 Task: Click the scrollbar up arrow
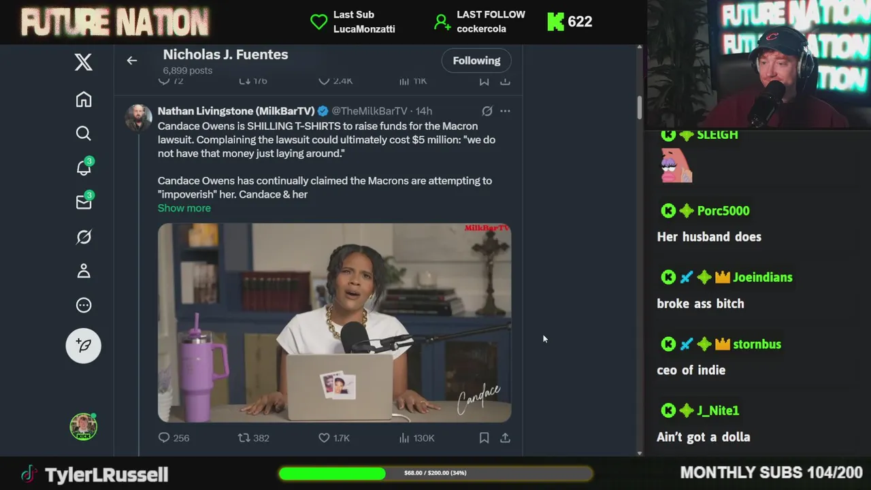(640, 48)
